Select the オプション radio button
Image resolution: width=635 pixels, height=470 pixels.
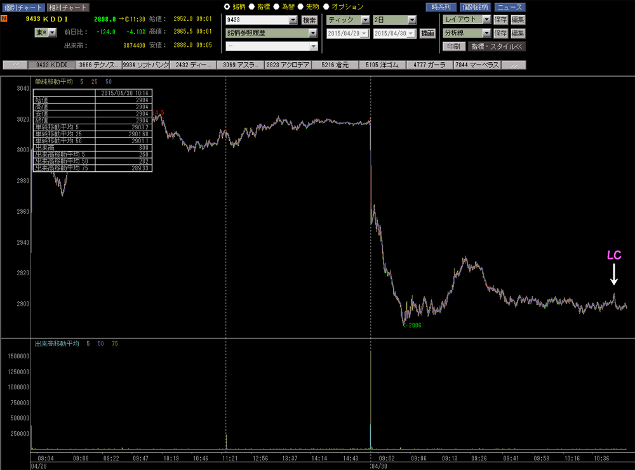(326, 6)
